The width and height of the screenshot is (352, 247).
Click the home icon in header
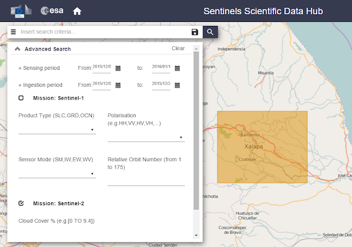(77, 11)
